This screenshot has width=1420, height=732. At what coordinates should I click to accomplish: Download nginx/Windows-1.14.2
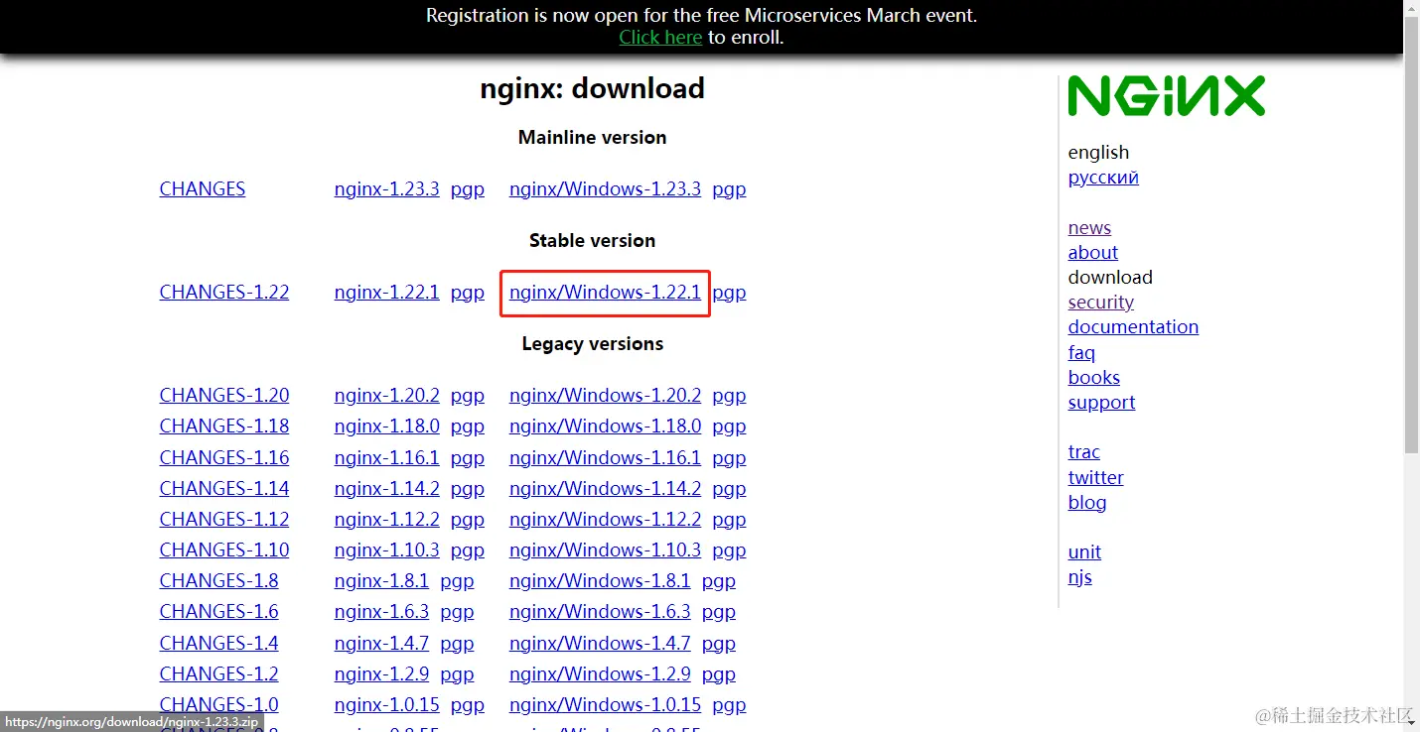(x=605, y=489)
